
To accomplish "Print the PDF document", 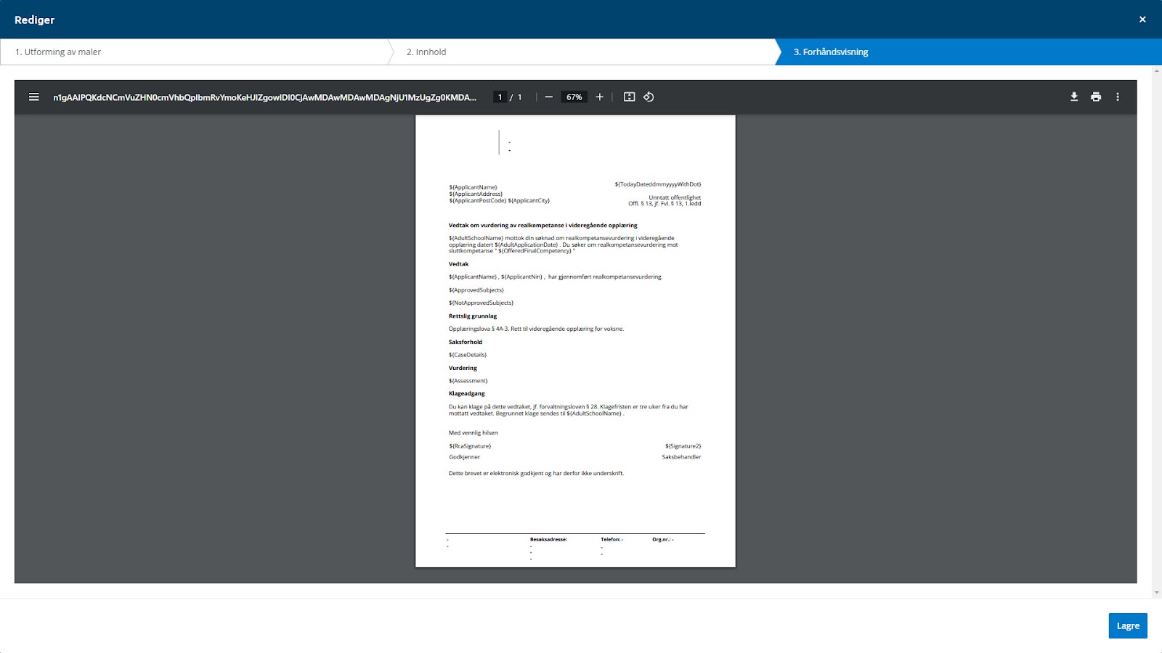I will point(1096,97).
